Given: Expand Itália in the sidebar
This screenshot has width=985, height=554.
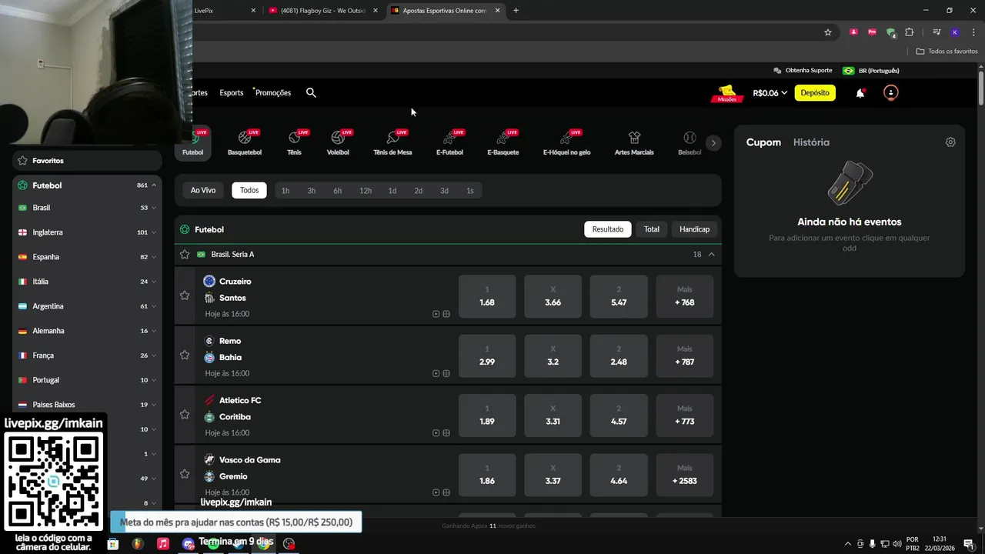Looking at the screenshot, I should click(x=154, y=282).
